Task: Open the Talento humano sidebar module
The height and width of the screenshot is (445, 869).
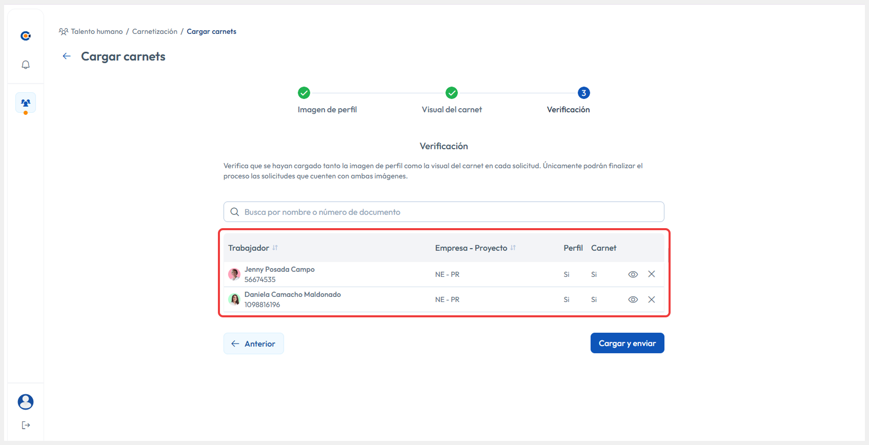Action: 26,103
